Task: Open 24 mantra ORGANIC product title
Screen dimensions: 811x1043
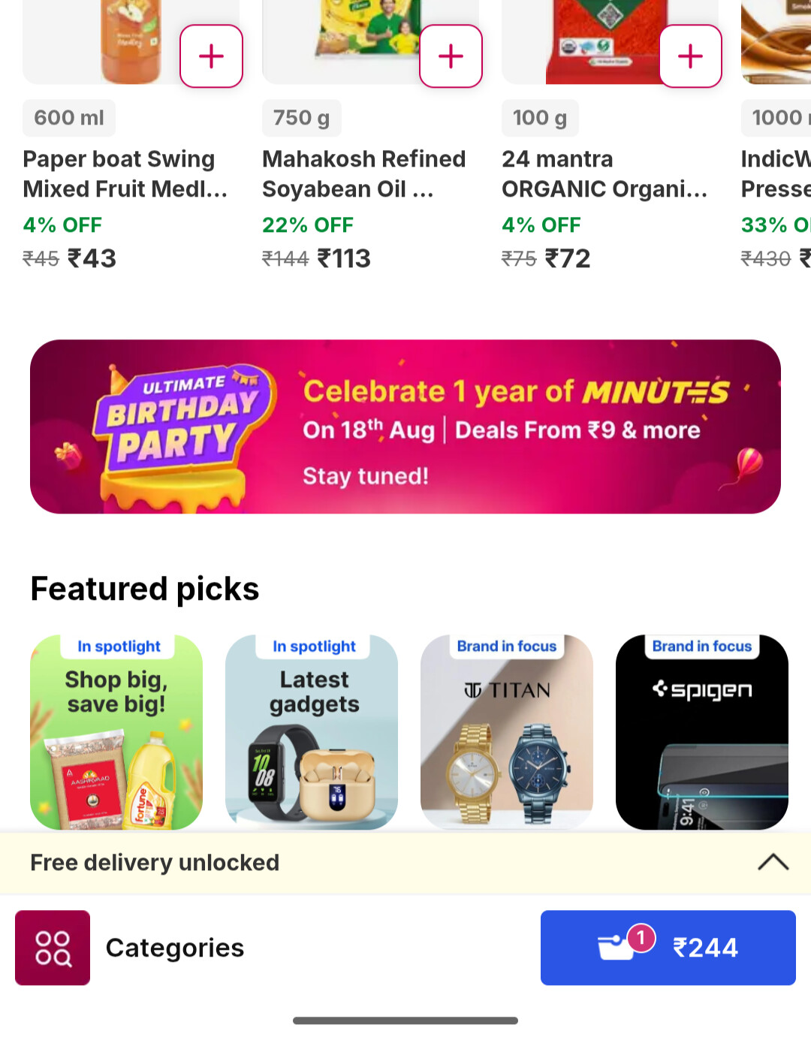Action: point(604,173)
